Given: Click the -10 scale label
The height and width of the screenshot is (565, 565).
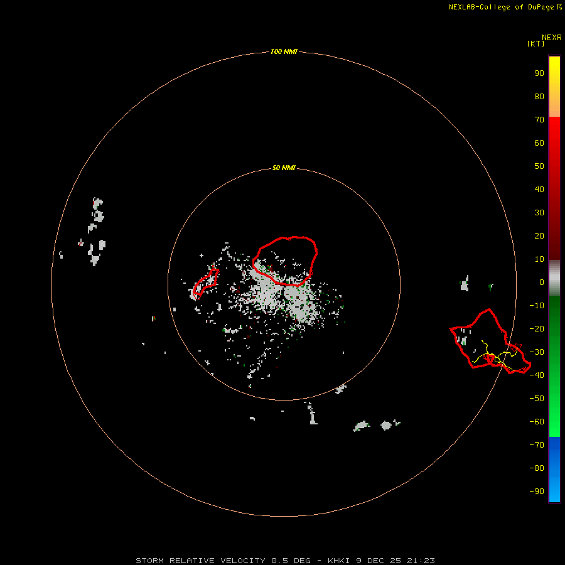Looking at the screenshot, I should pos(537,306).
